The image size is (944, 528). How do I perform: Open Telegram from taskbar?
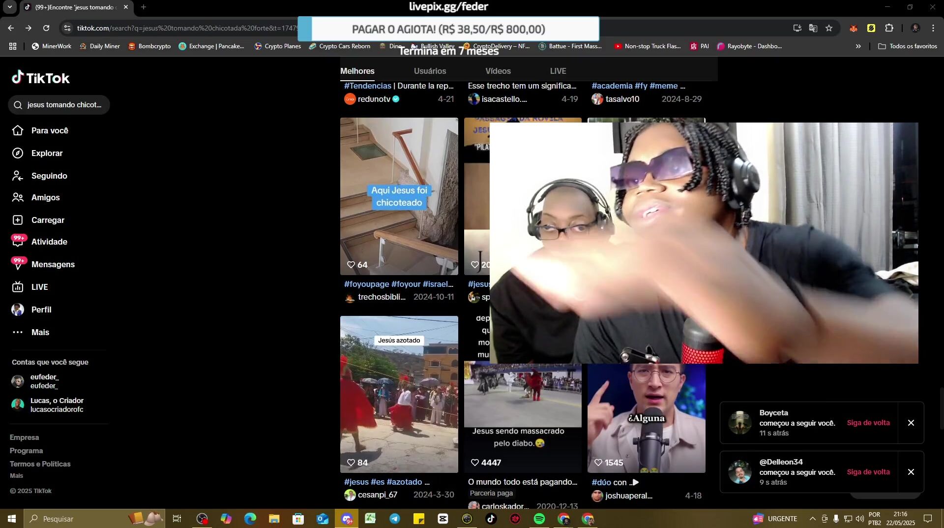tap(395, 519)
